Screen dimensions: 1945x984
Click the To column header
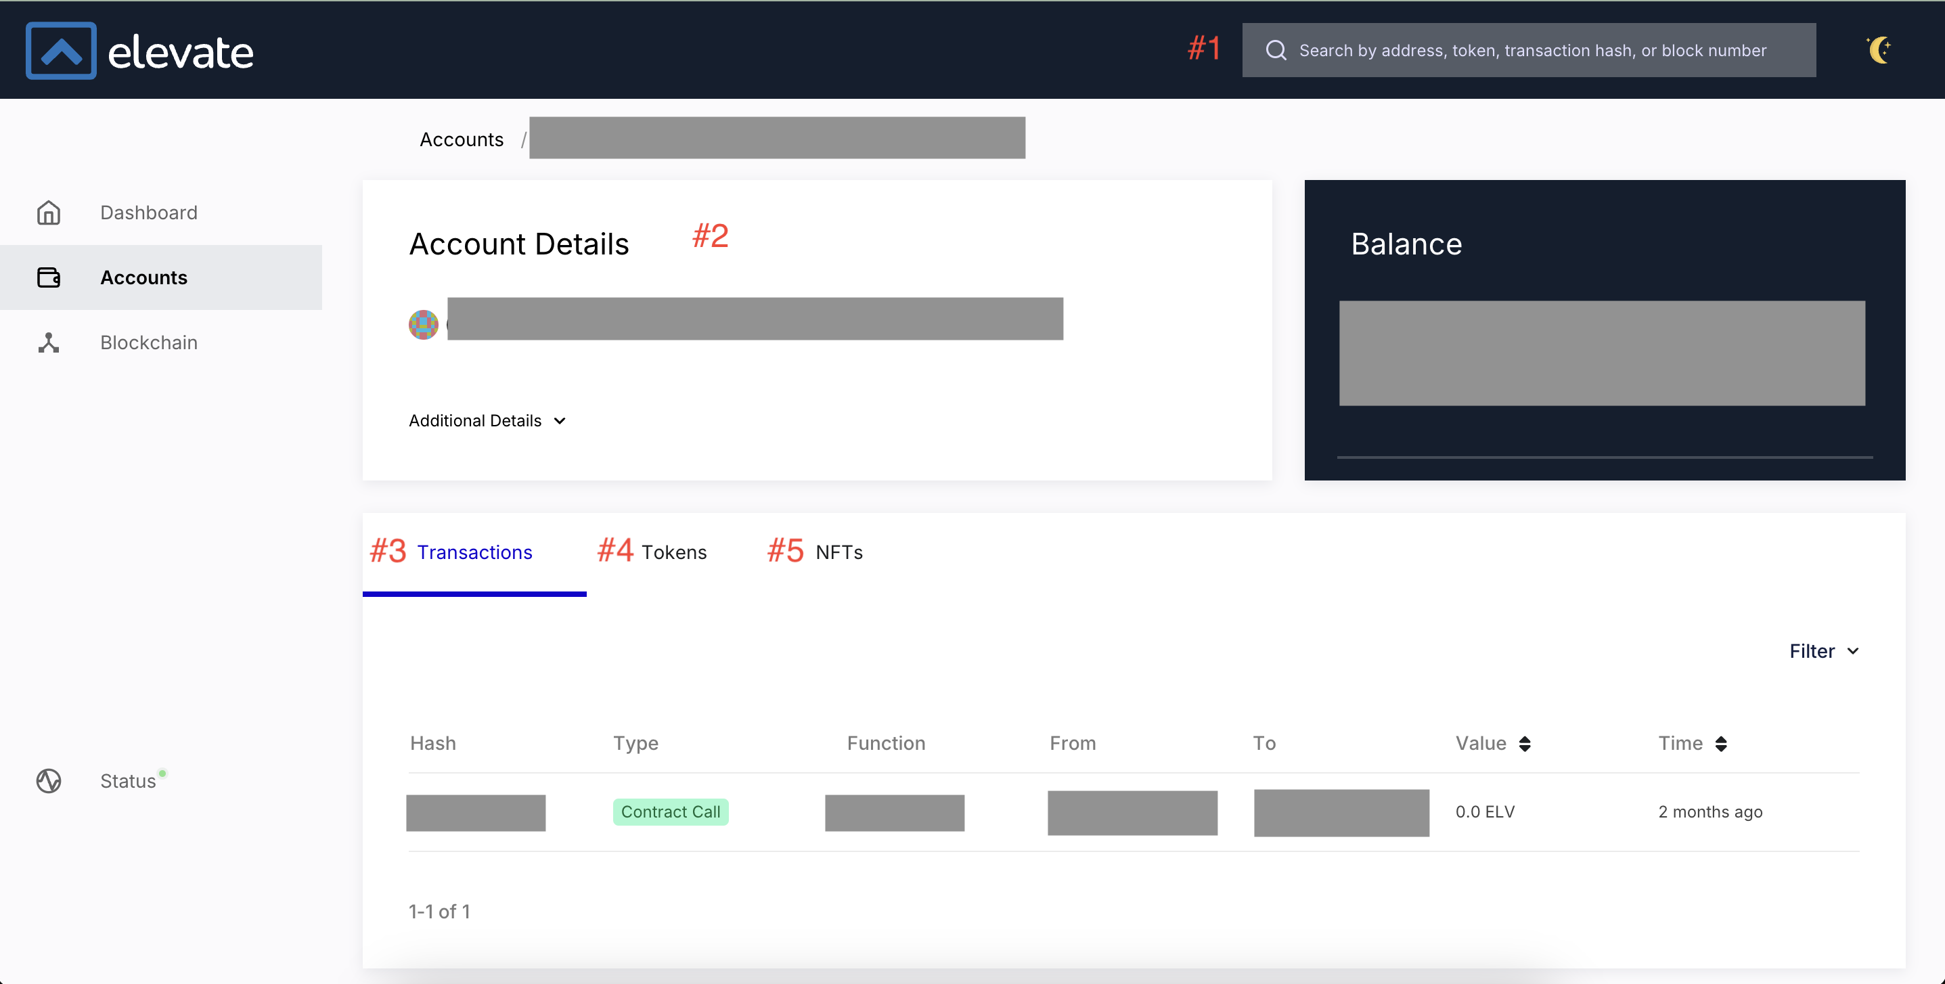point(1264,743)
